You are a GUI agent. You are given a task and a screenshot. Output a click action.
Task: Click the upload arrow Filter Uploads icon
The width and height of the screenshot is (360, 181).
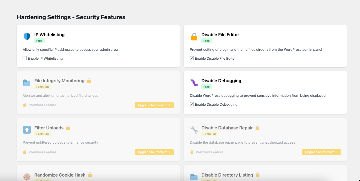pyautogui.click(x=27, y=130)
